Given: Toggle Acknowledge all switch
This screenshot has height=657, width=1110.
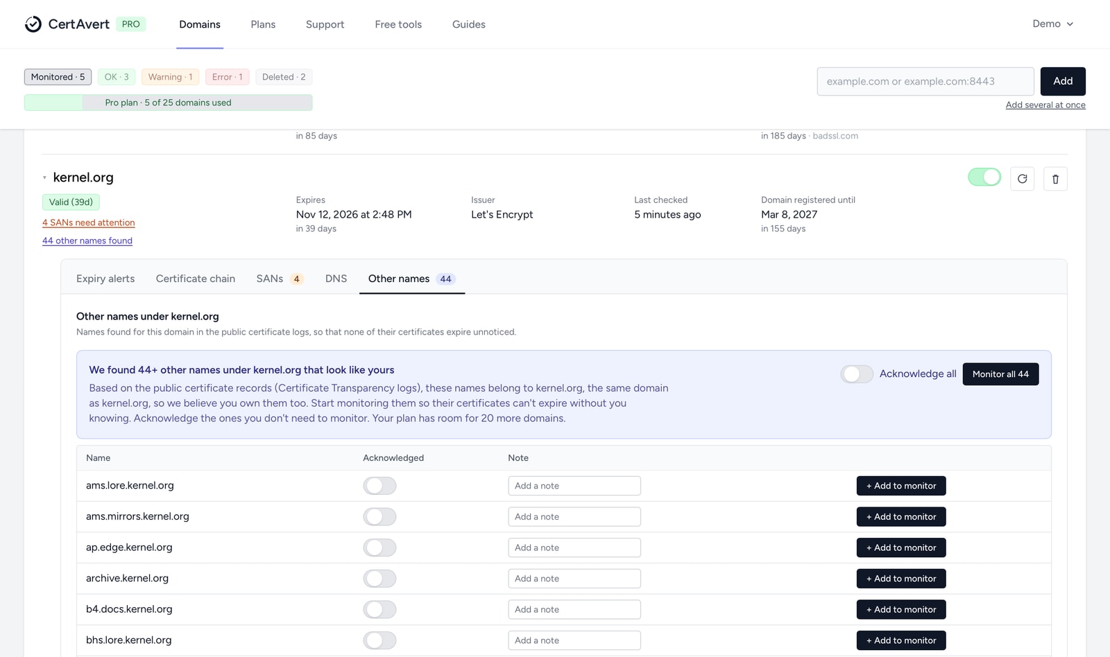Looking at the screenshot, I should [x=857, y=374].
